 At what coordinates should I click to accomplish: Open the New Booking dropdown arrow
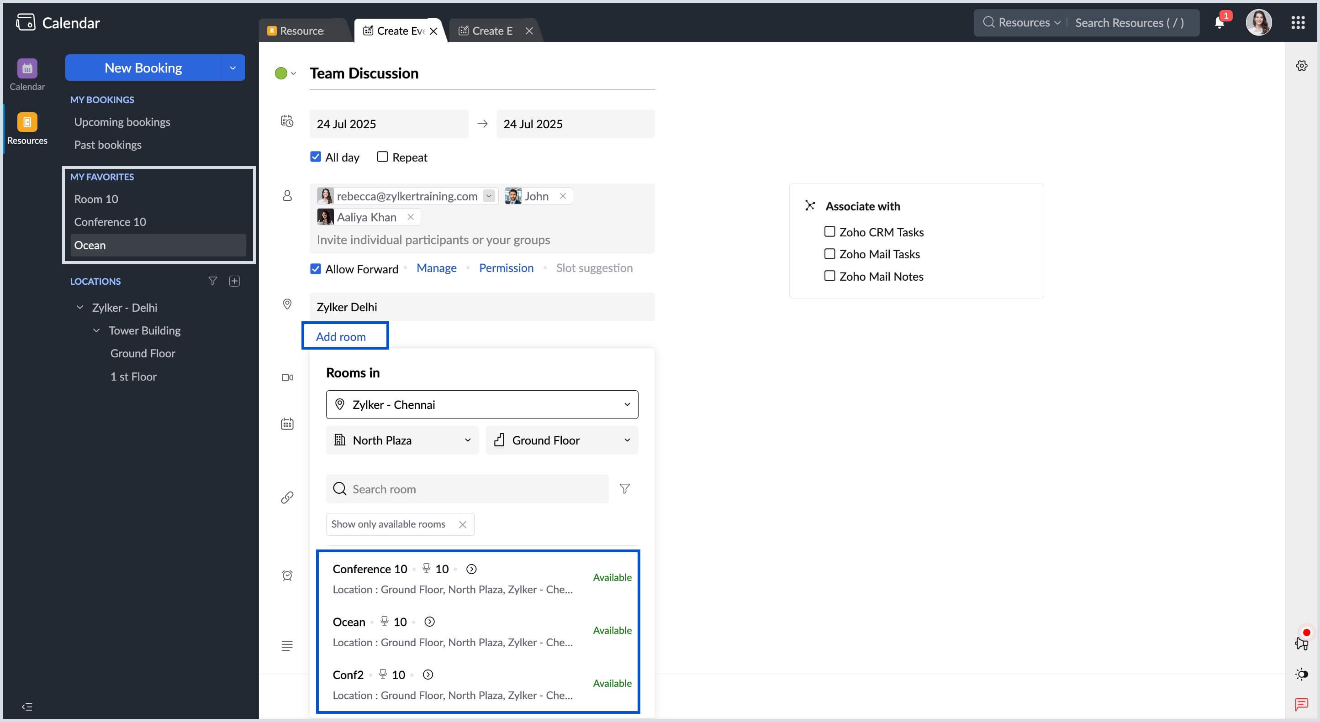[232, 68]
